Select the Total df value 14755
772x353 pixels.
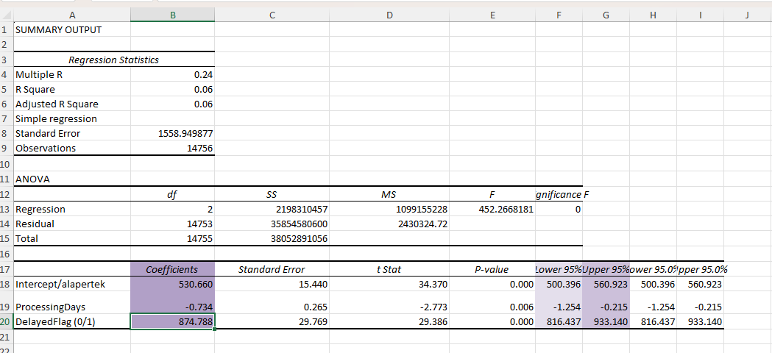(x=173, y=239)
